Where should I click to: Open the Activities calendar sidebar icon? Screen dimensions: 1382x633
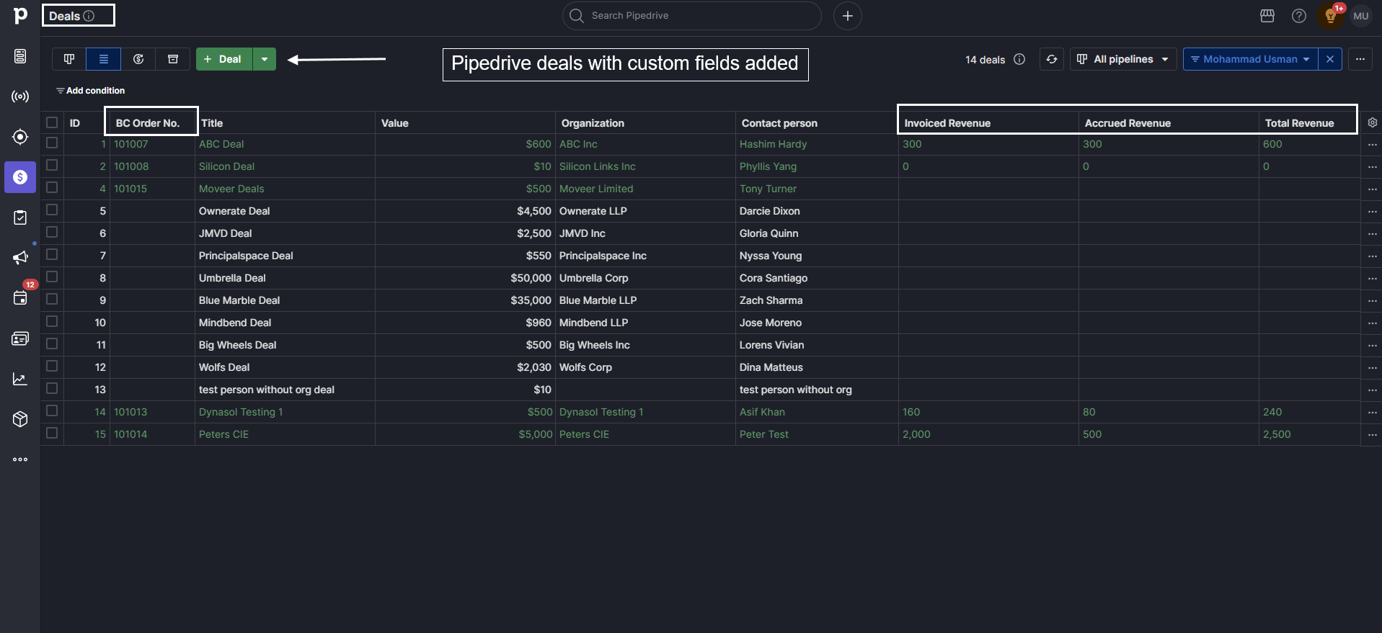point(20,297)
